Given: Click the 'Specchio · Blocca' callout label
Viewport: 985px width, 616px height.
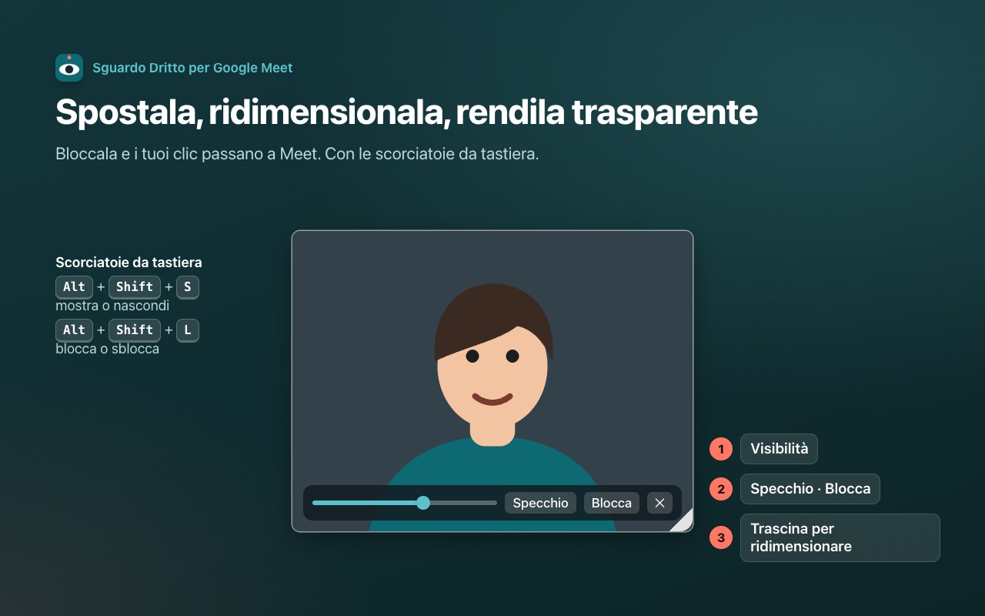Looking at the screenshot, I should tap(810, 489).
